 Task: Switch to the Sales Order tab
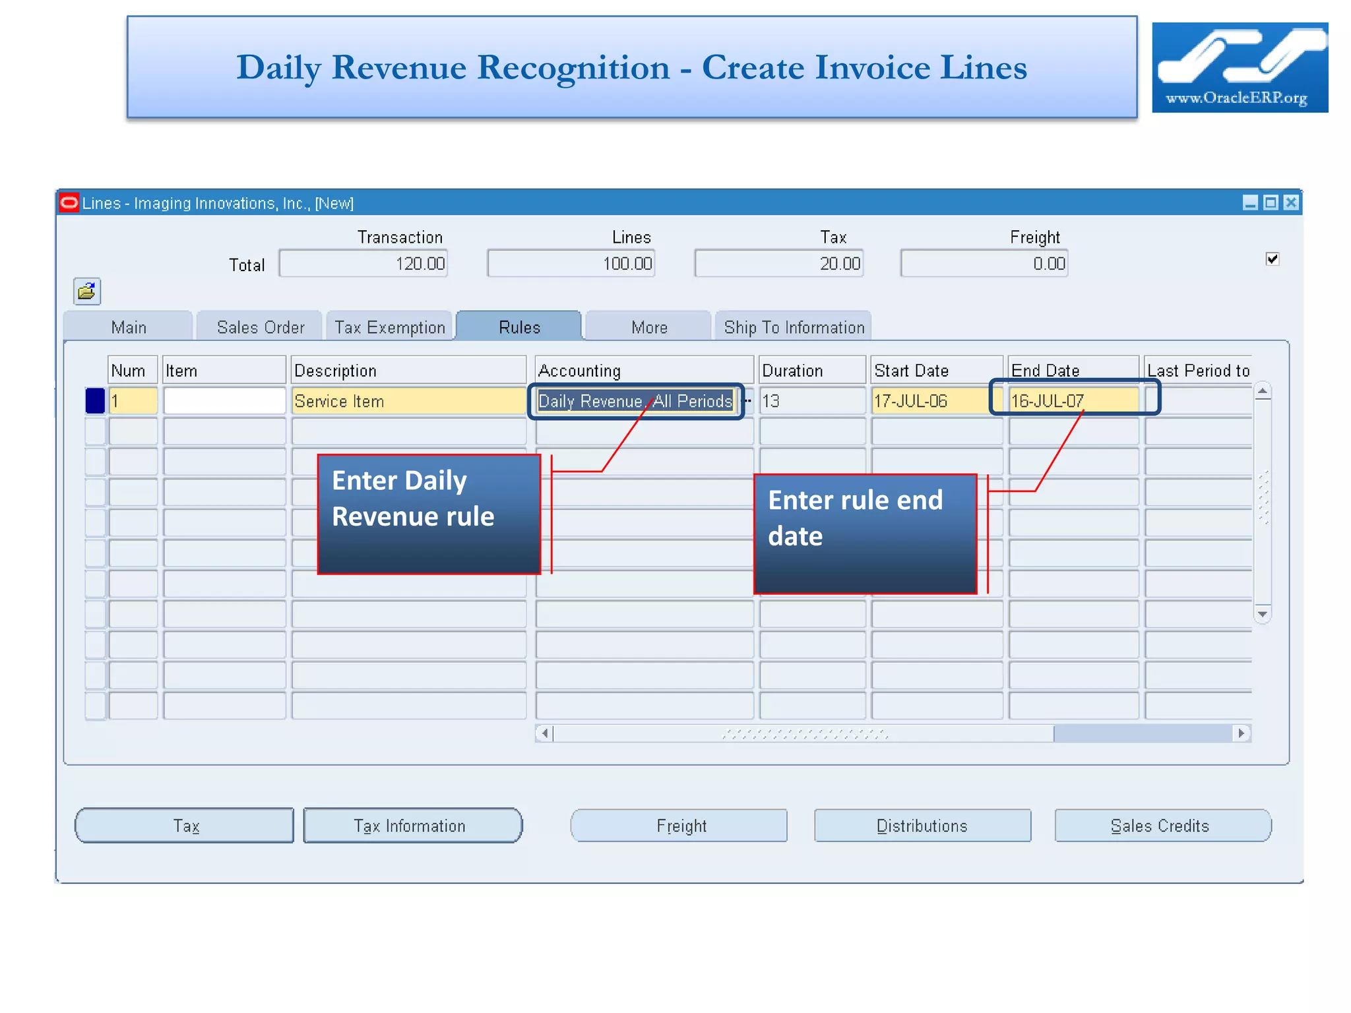point(261,327)
